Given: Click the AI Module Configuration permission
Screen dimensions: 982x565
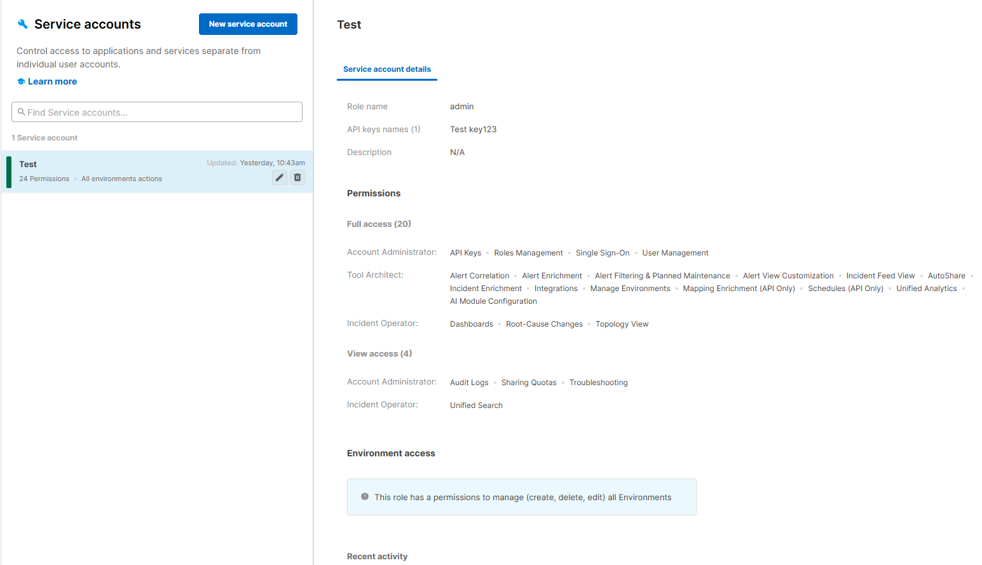Looking at the screenshot, I should point(493,301).
